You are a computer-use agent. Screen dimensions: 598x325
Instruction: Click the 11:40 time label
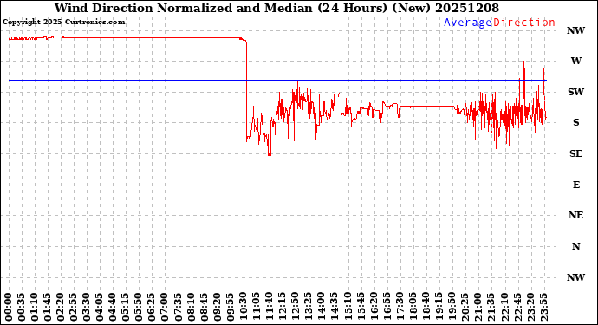[x=269, y=308]
